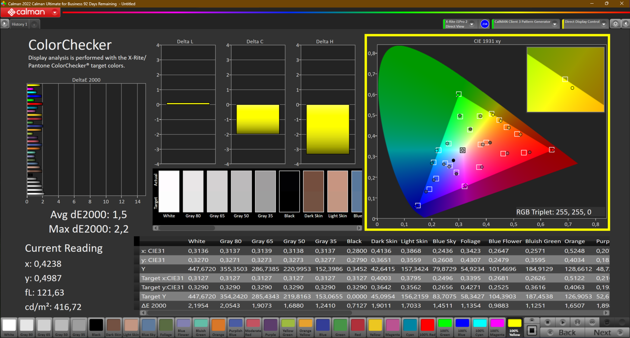Collapse the right panel with arrow icon
The width and height of the screenshot is (630, 338).
point(626,24)
